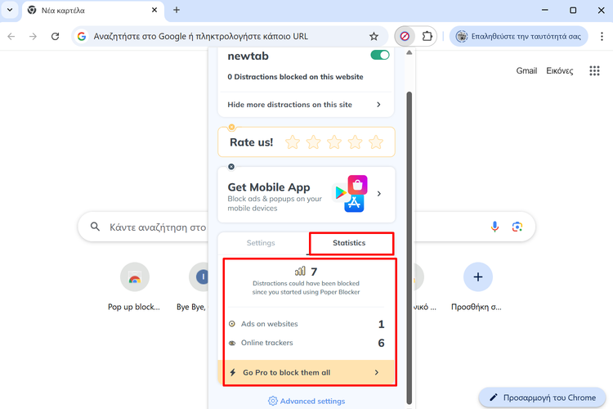Expand Go Pro to block them all
This screenshot has width=613, height=409.
point(376,372)
